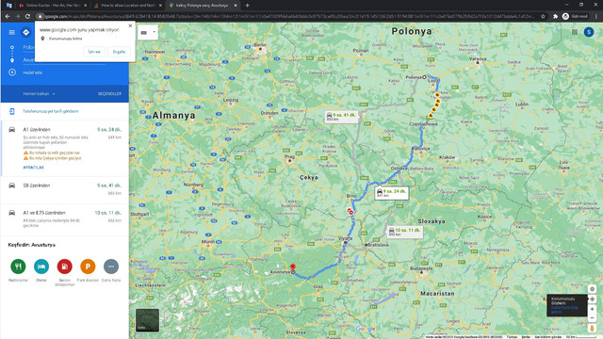The height and width of the screenshot is (339, 603).
Task: Zoom out the map with minus button
Action: [593, 318]
